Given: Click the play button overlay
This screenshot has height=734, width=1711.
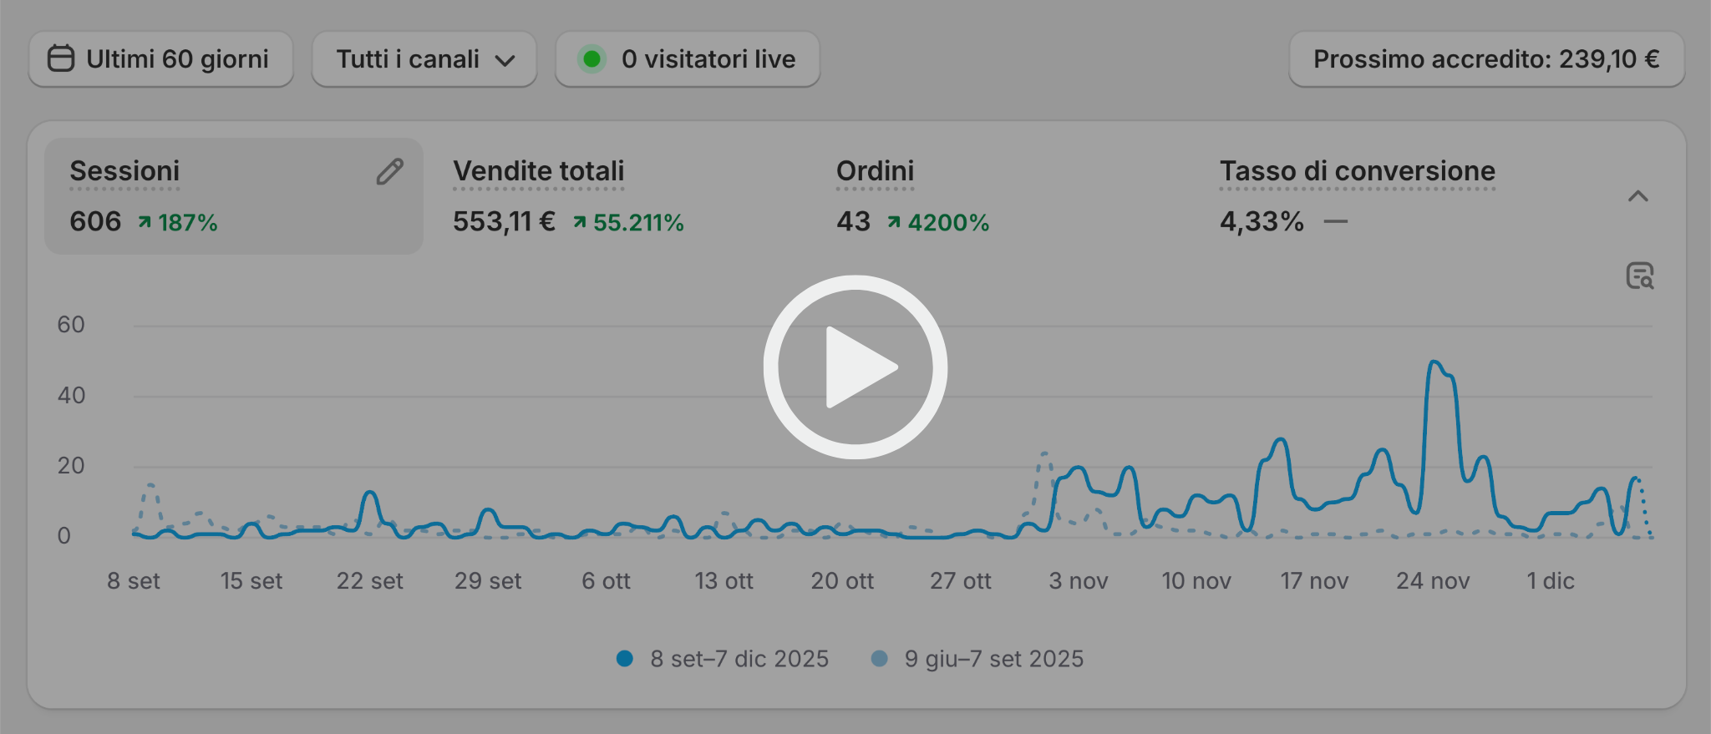Looking at the screenshot, I should pyautogui.click(x=855, y=367).
